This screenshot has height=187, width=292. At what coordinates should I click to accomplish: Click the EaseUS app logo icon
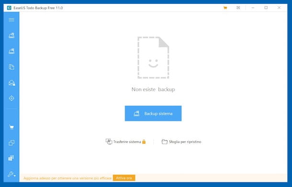(9, 8)
